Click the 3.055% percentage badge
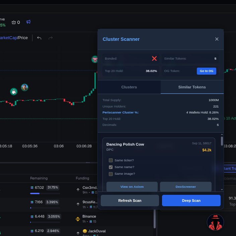Screen dimensions: 236x236 pos(54,217)
